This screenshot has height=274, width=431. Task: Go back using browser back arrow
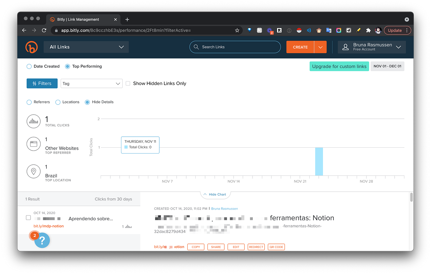coord(24,30)
